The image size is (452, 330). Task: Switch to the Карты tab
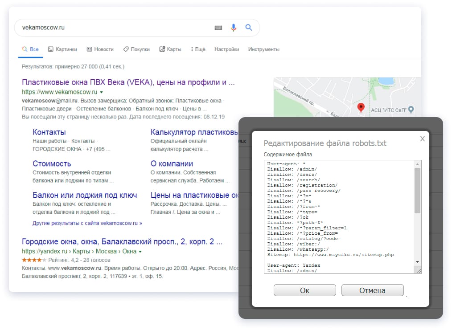point(170,49)
